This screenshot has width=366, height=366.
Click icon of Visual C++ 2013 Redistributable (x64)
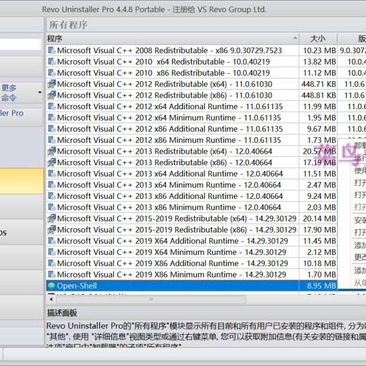(x=52, y=151)
